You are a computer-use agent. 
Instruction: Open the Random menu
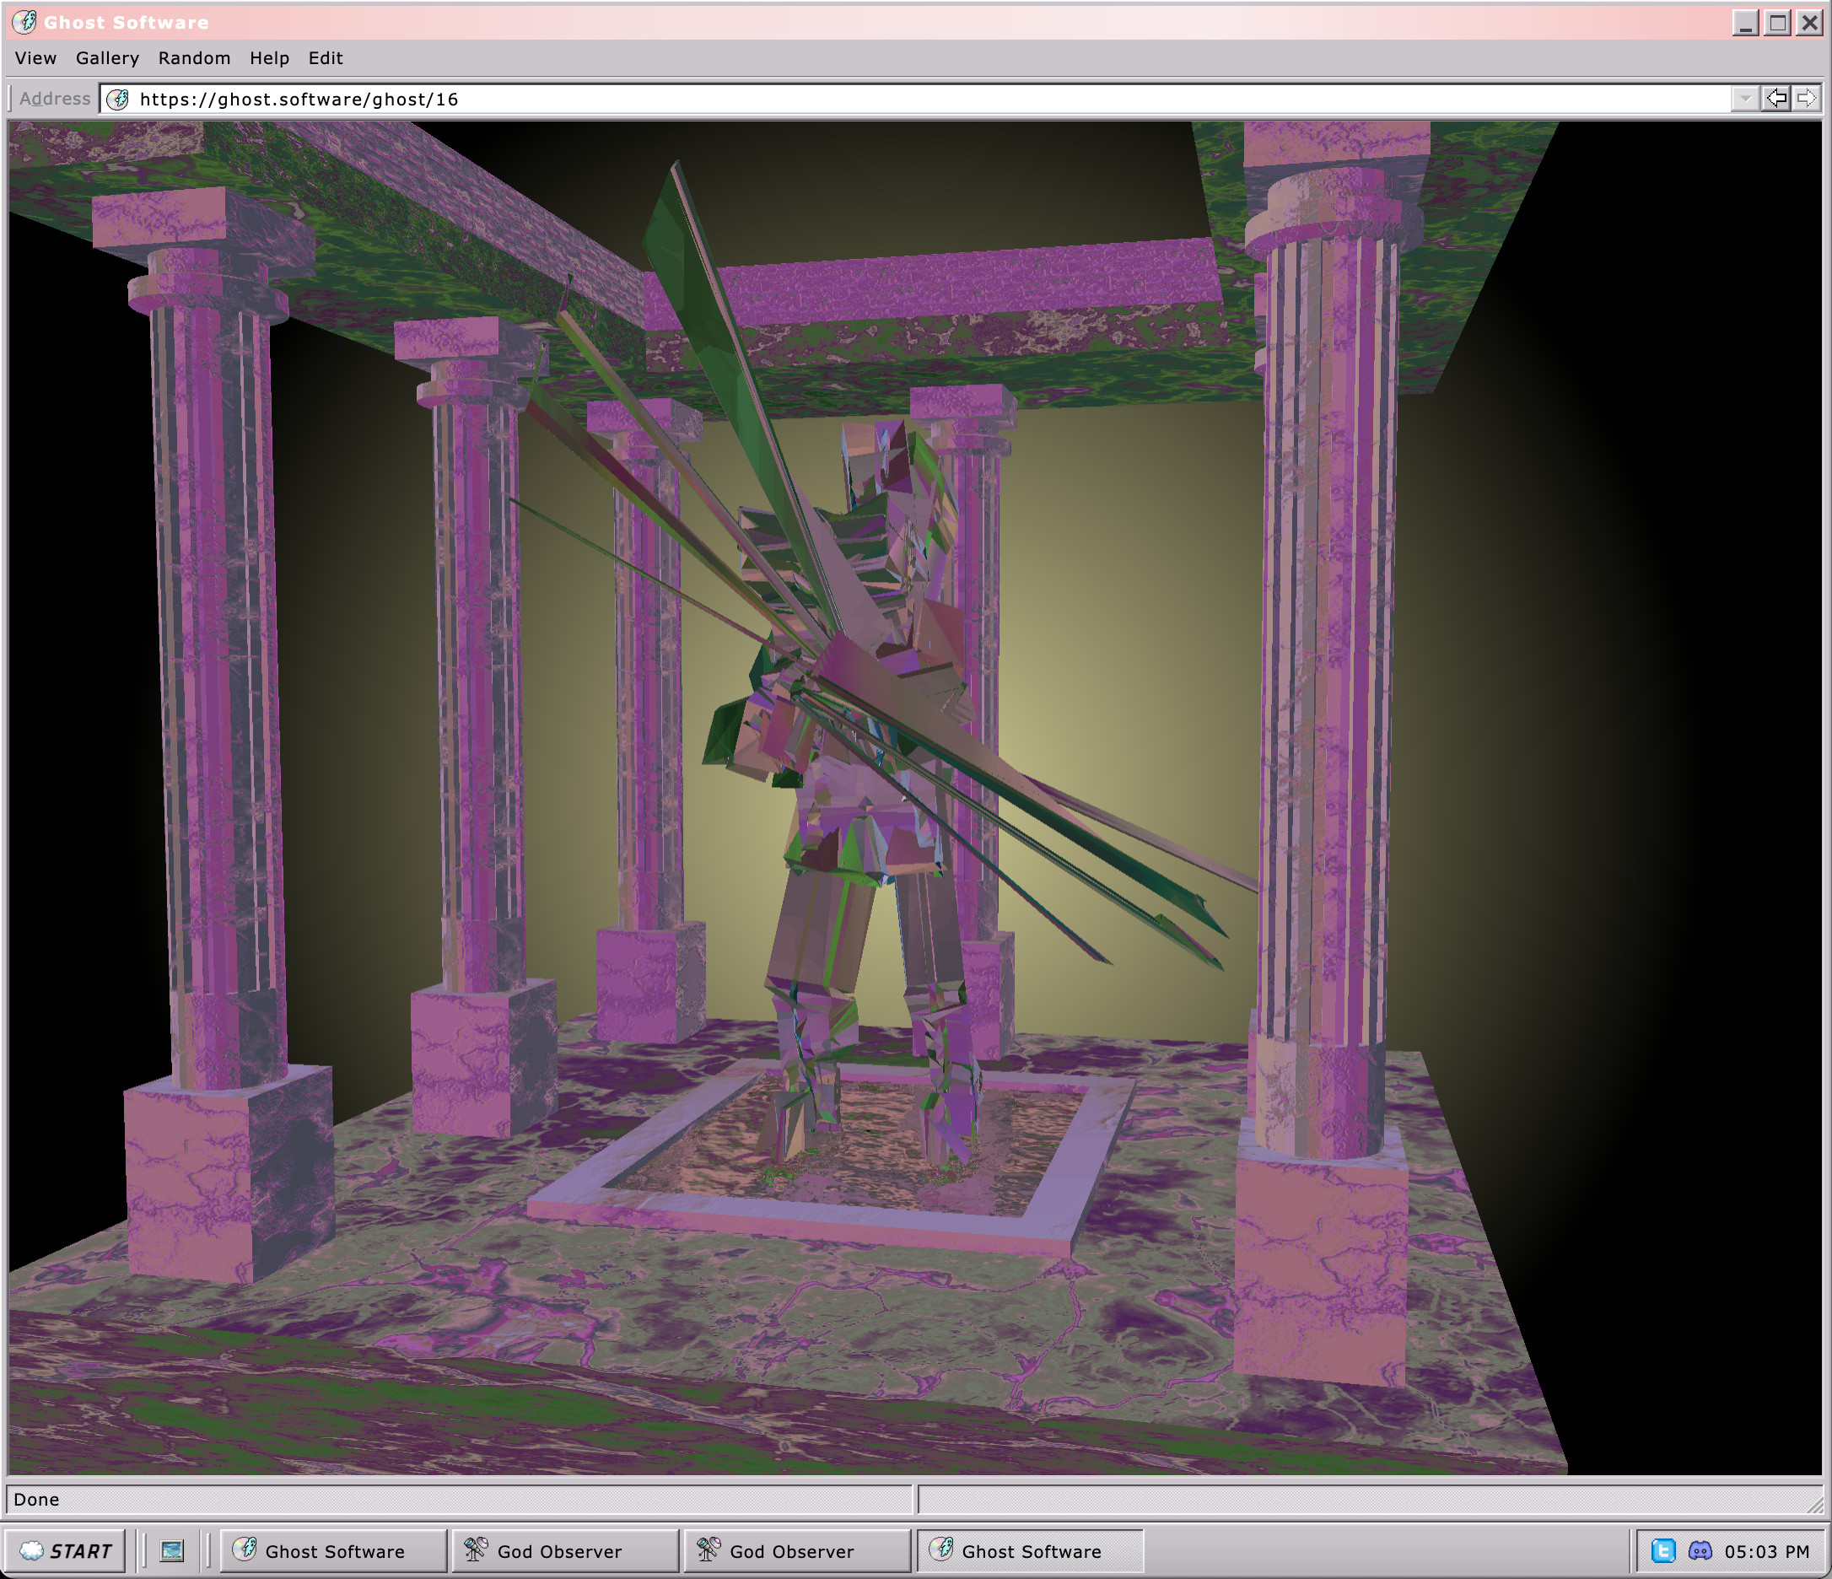point(194,58)
